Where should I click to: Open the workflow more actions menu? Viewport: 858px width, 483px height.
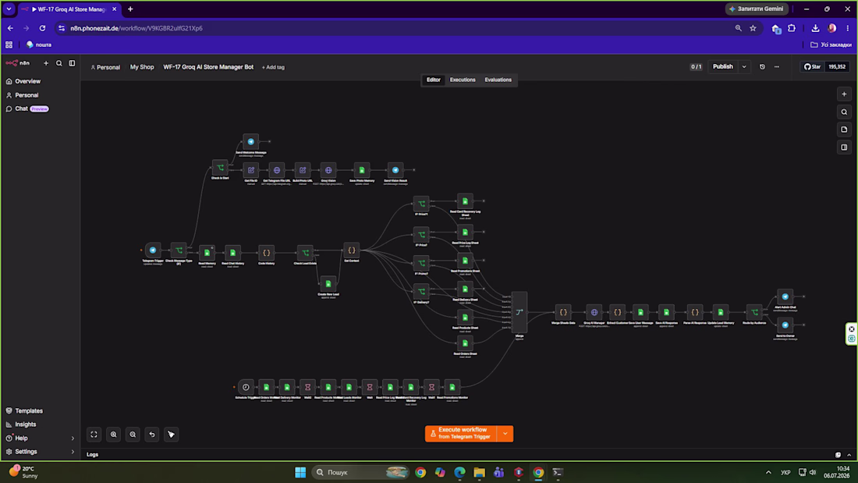(777, 67)
